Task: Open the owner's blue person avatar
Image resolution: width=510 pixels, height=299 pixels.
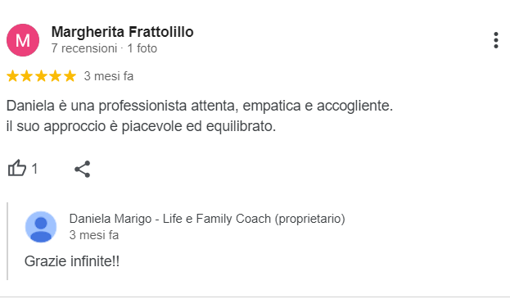Action: click(41, 227)
